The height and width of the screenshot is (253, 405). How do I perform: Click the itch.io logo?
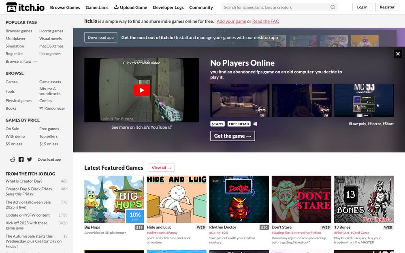25,7
